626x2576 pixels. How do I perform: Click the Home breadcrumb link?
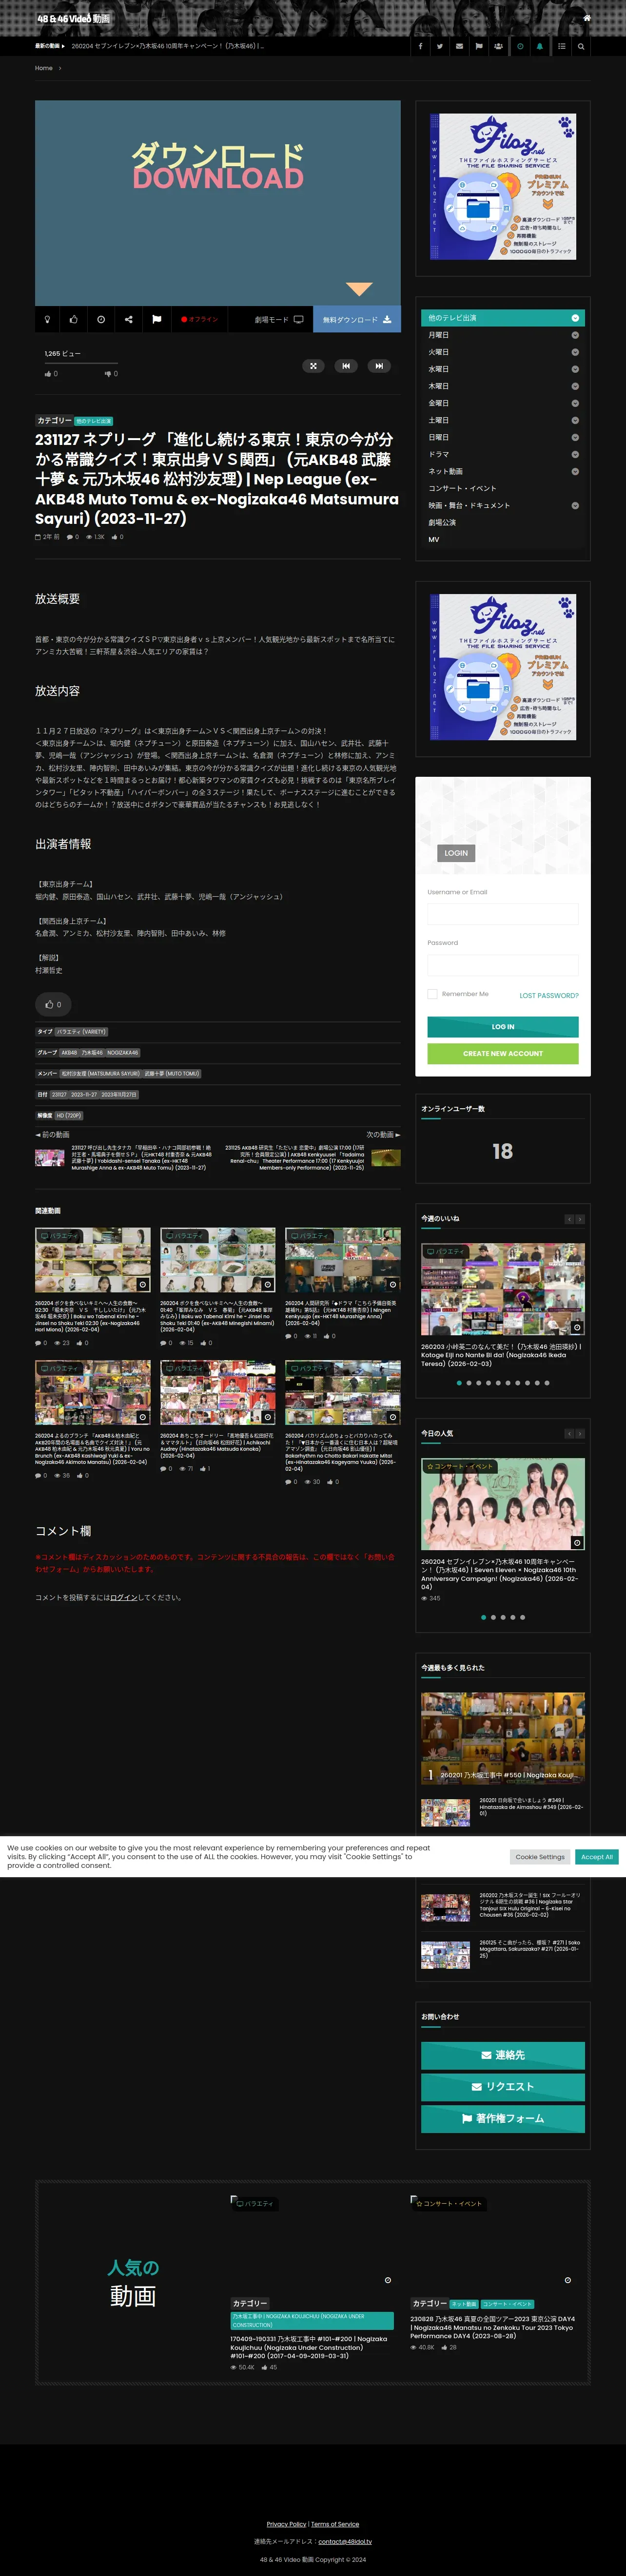pos(44,68)
